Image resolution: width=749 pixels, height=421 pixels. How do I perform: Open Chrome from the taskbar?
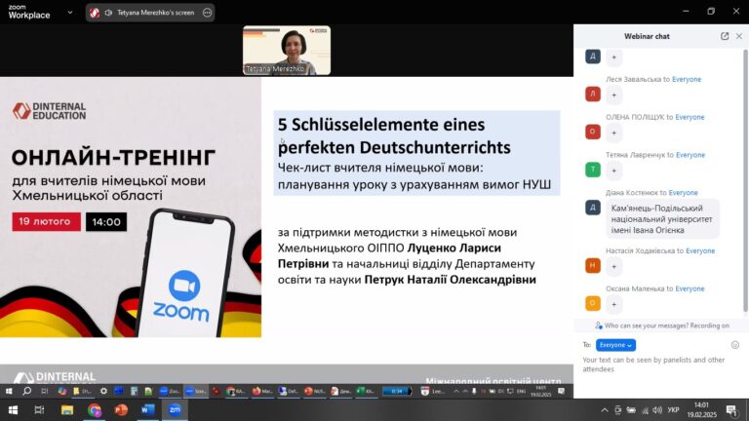click(94, 409)
